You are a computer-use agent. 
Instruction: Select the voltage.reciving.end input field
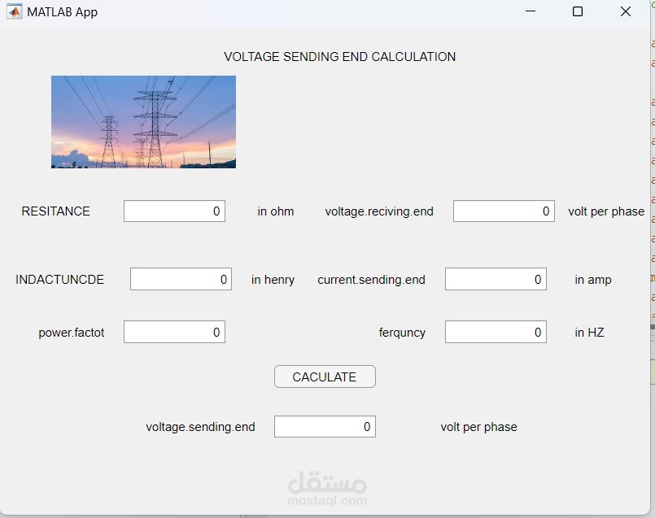(x=504, y=211)
